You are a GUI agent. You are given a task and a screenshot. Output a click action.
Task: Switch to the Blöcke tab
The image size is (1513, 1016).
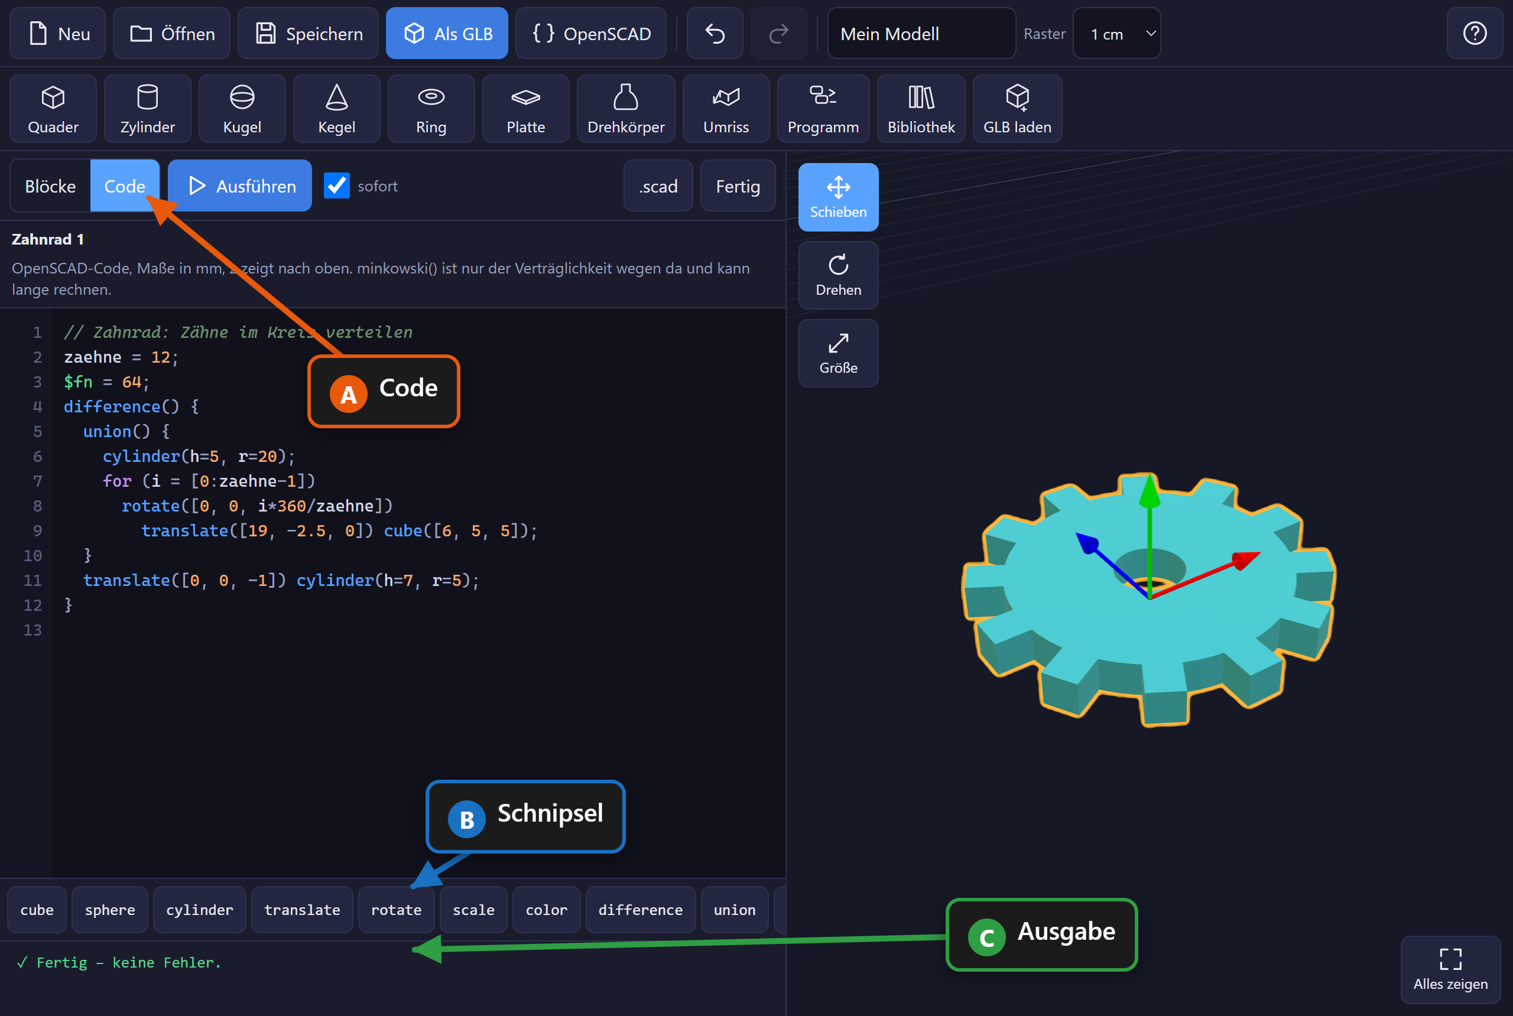51,186
